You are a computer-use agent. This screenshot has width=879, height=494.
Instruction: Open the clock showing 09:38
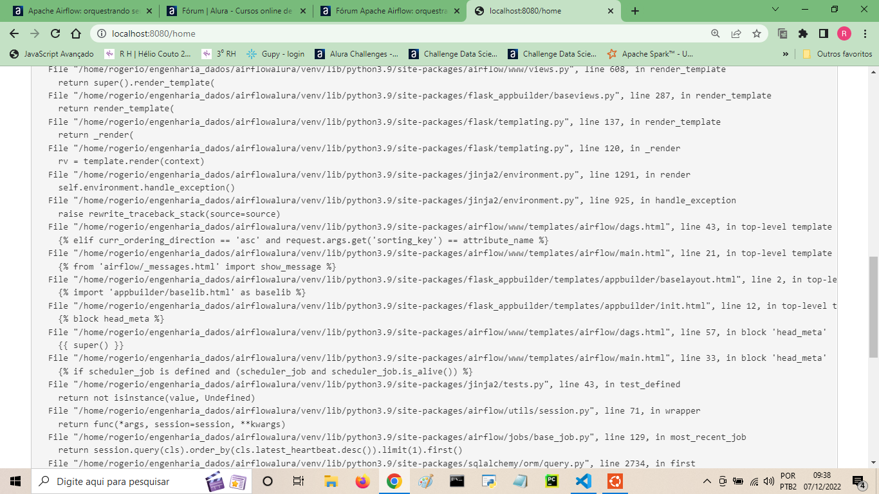(x=823, y=481)
